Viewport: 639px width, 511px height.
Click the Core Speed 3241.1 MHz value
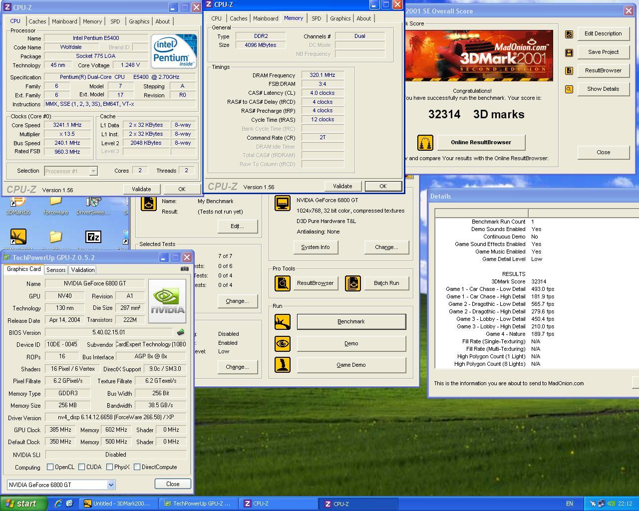(67, 125)
